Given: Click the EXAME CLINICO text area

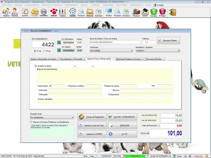Looking at the screenshot, I should tap(105, 76).
